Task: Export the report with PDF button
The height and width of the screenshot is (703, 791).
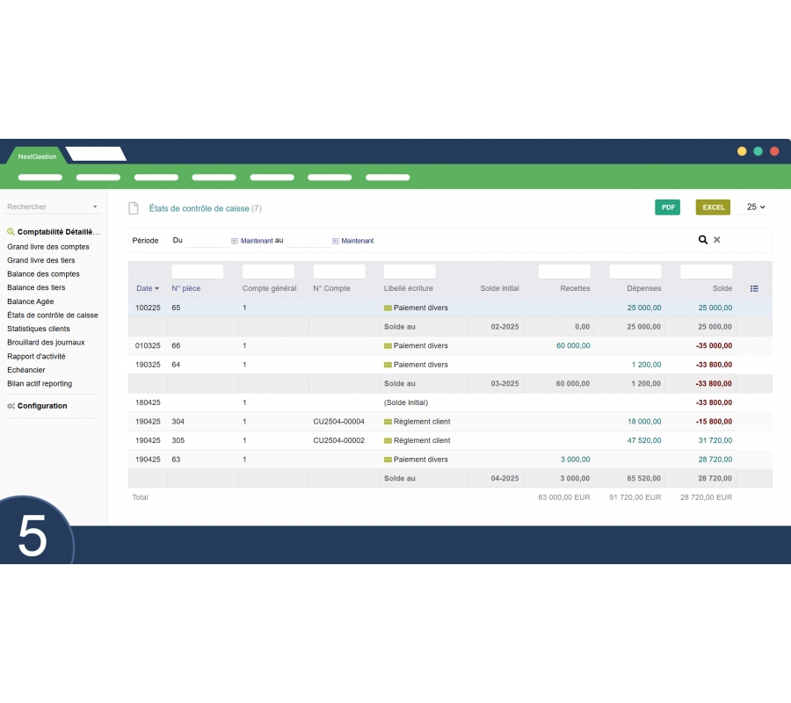Action: (x=667, y=207)
